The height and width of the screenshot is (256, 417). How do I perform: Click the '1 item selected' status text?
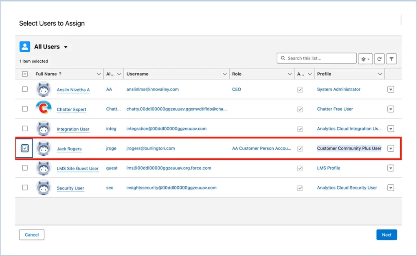(x=33, y=61)
